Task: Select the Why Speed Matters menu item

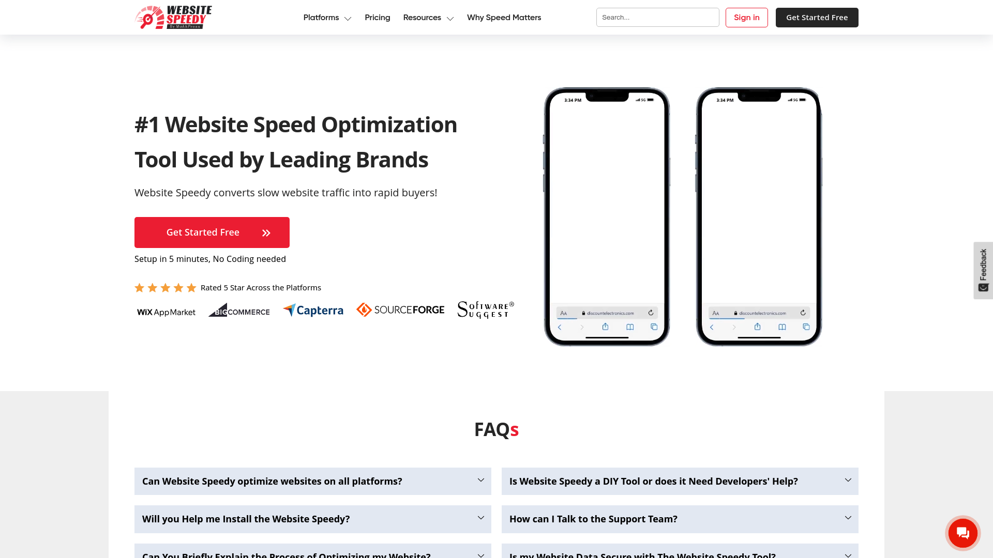Action: point(504,17)
